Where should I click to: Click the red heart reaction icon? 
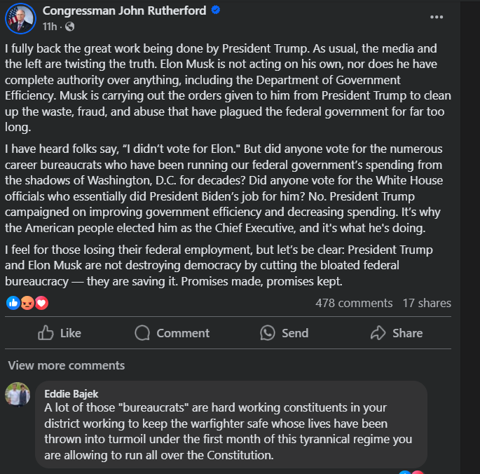(41, 303)
